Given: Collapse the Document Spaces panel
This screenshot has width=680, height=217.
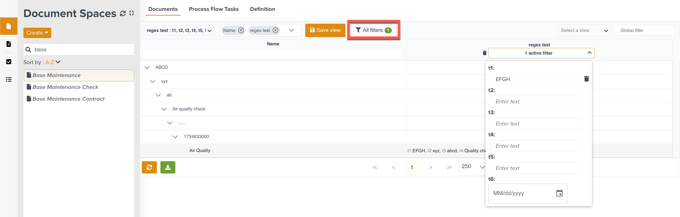Looking at the screenshot, I should (132, 13).
